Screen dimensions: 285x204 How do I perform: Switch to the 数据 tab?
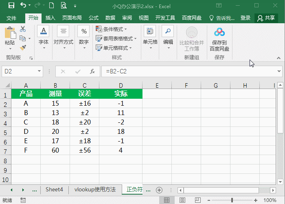click(x=110, y=18)
